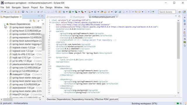Minimize the Project Explorer panel
The image size is (187, 105).
pos(39,16)
